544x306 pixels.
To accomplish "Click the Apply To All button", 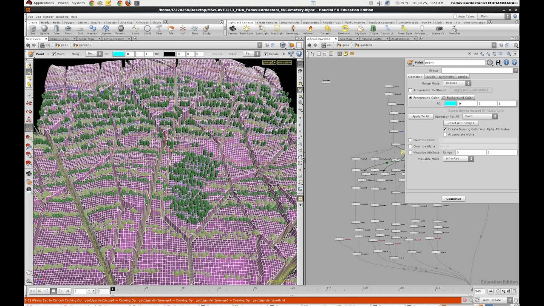I will (421, 116).
